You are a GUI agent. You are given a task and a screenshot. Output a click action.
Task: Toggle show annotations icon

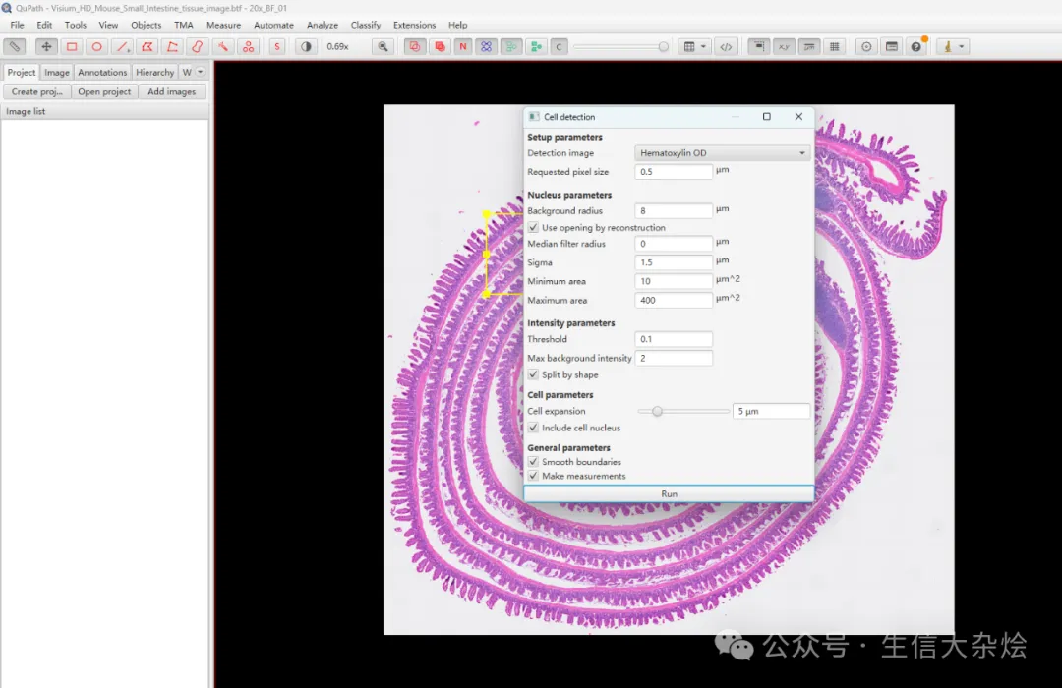414,47
